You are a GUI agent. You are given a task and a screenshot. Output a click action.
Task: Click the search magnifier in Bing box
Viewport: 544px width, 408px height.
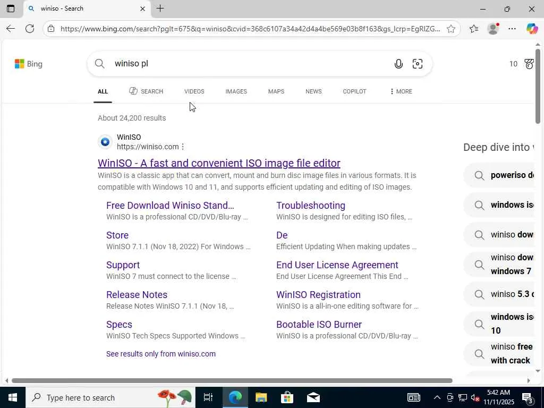(99, 64)
